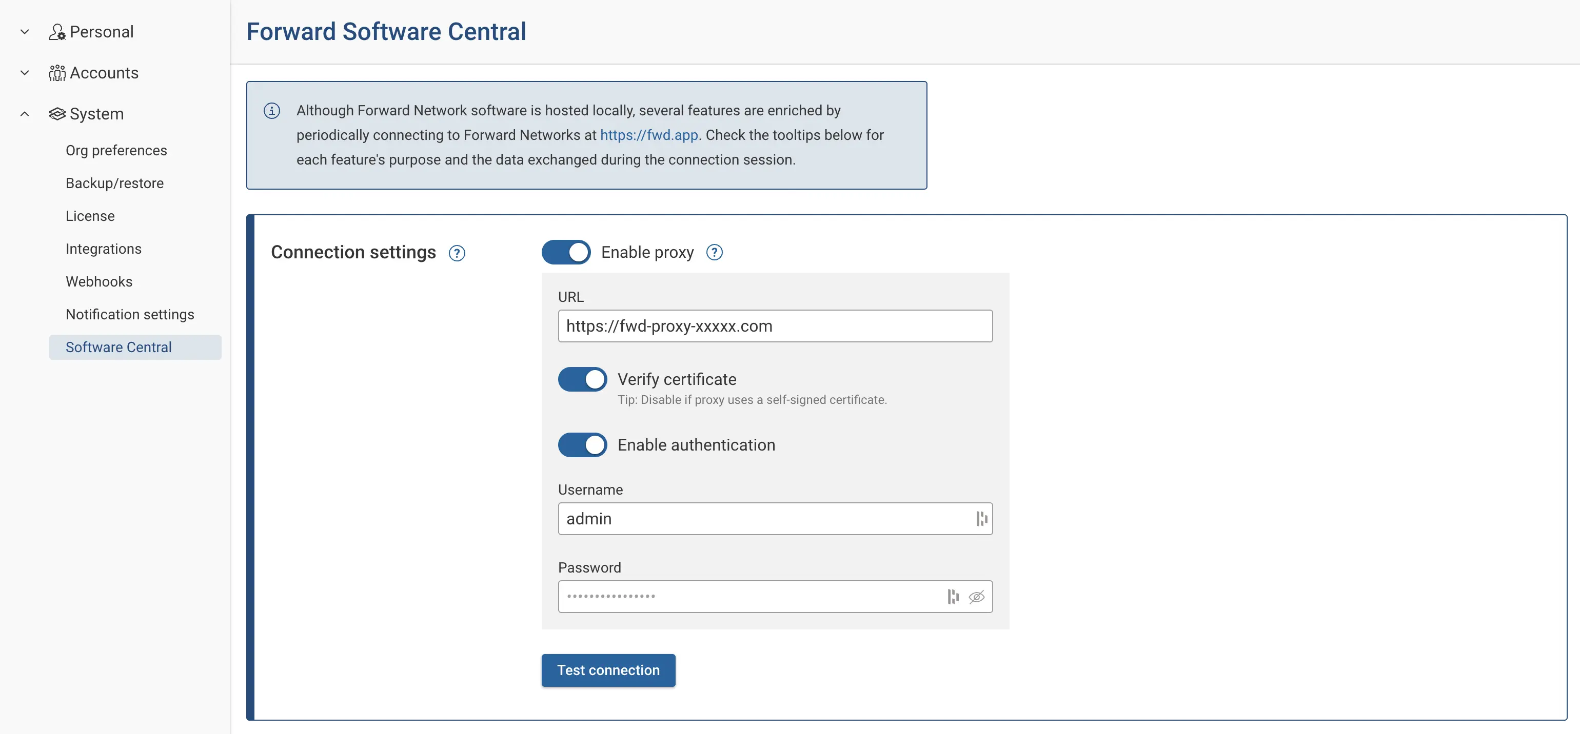Click the Accounts people icon
1580x734 pixels.
coord(57,73)
